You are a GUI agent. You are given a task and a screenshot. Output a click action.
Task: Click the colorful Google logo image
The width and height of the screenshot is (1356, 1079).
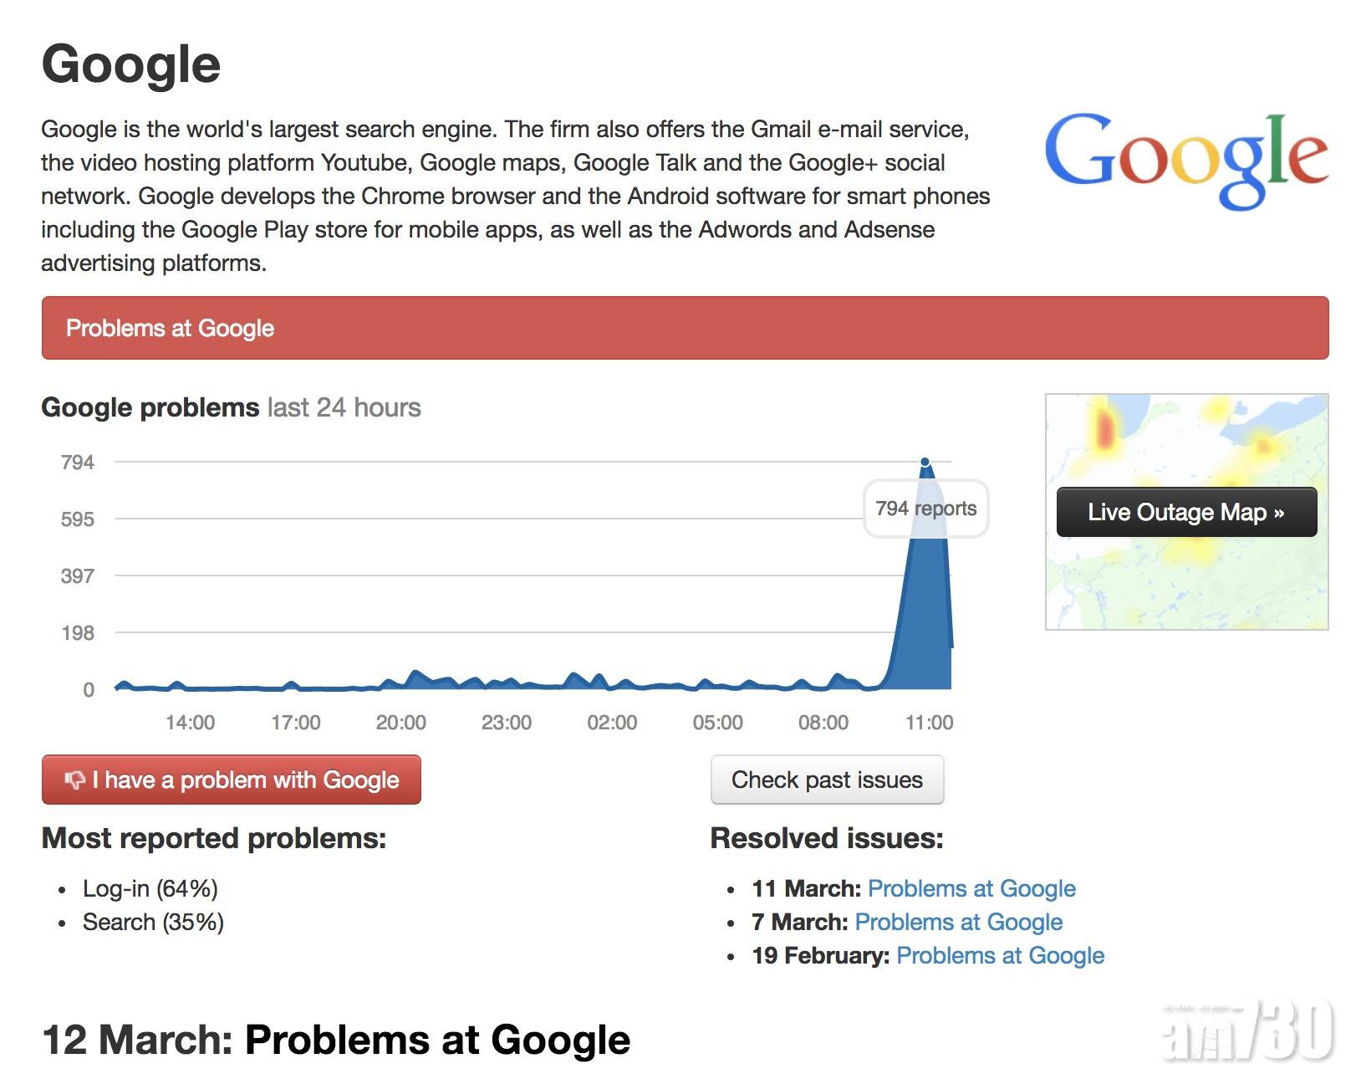[x=1185, y=159]
